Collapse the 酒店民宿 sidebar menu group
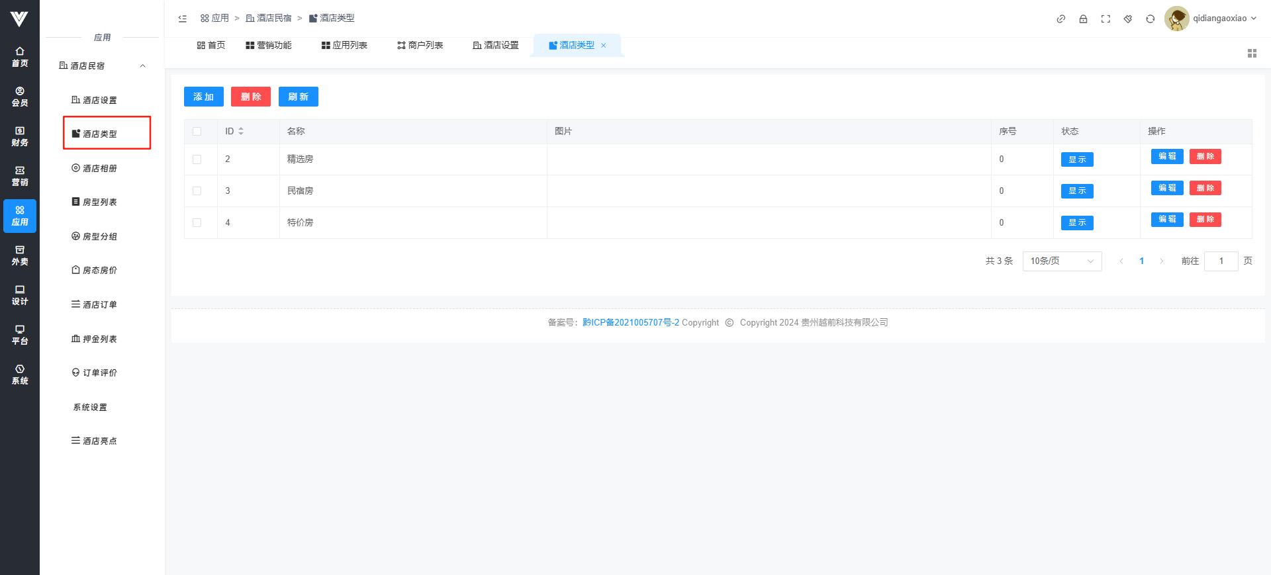 click(x=142, y=66)
